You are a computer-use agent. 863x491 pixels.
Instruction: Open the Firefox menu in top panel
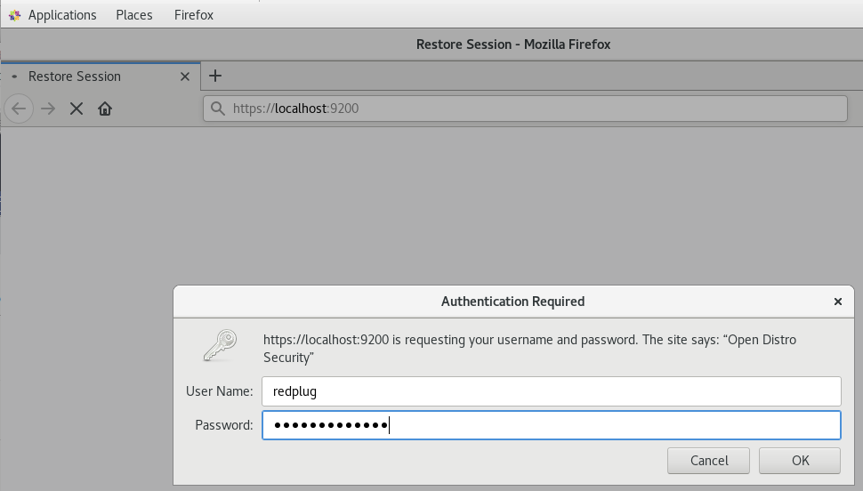click(194, 15)
